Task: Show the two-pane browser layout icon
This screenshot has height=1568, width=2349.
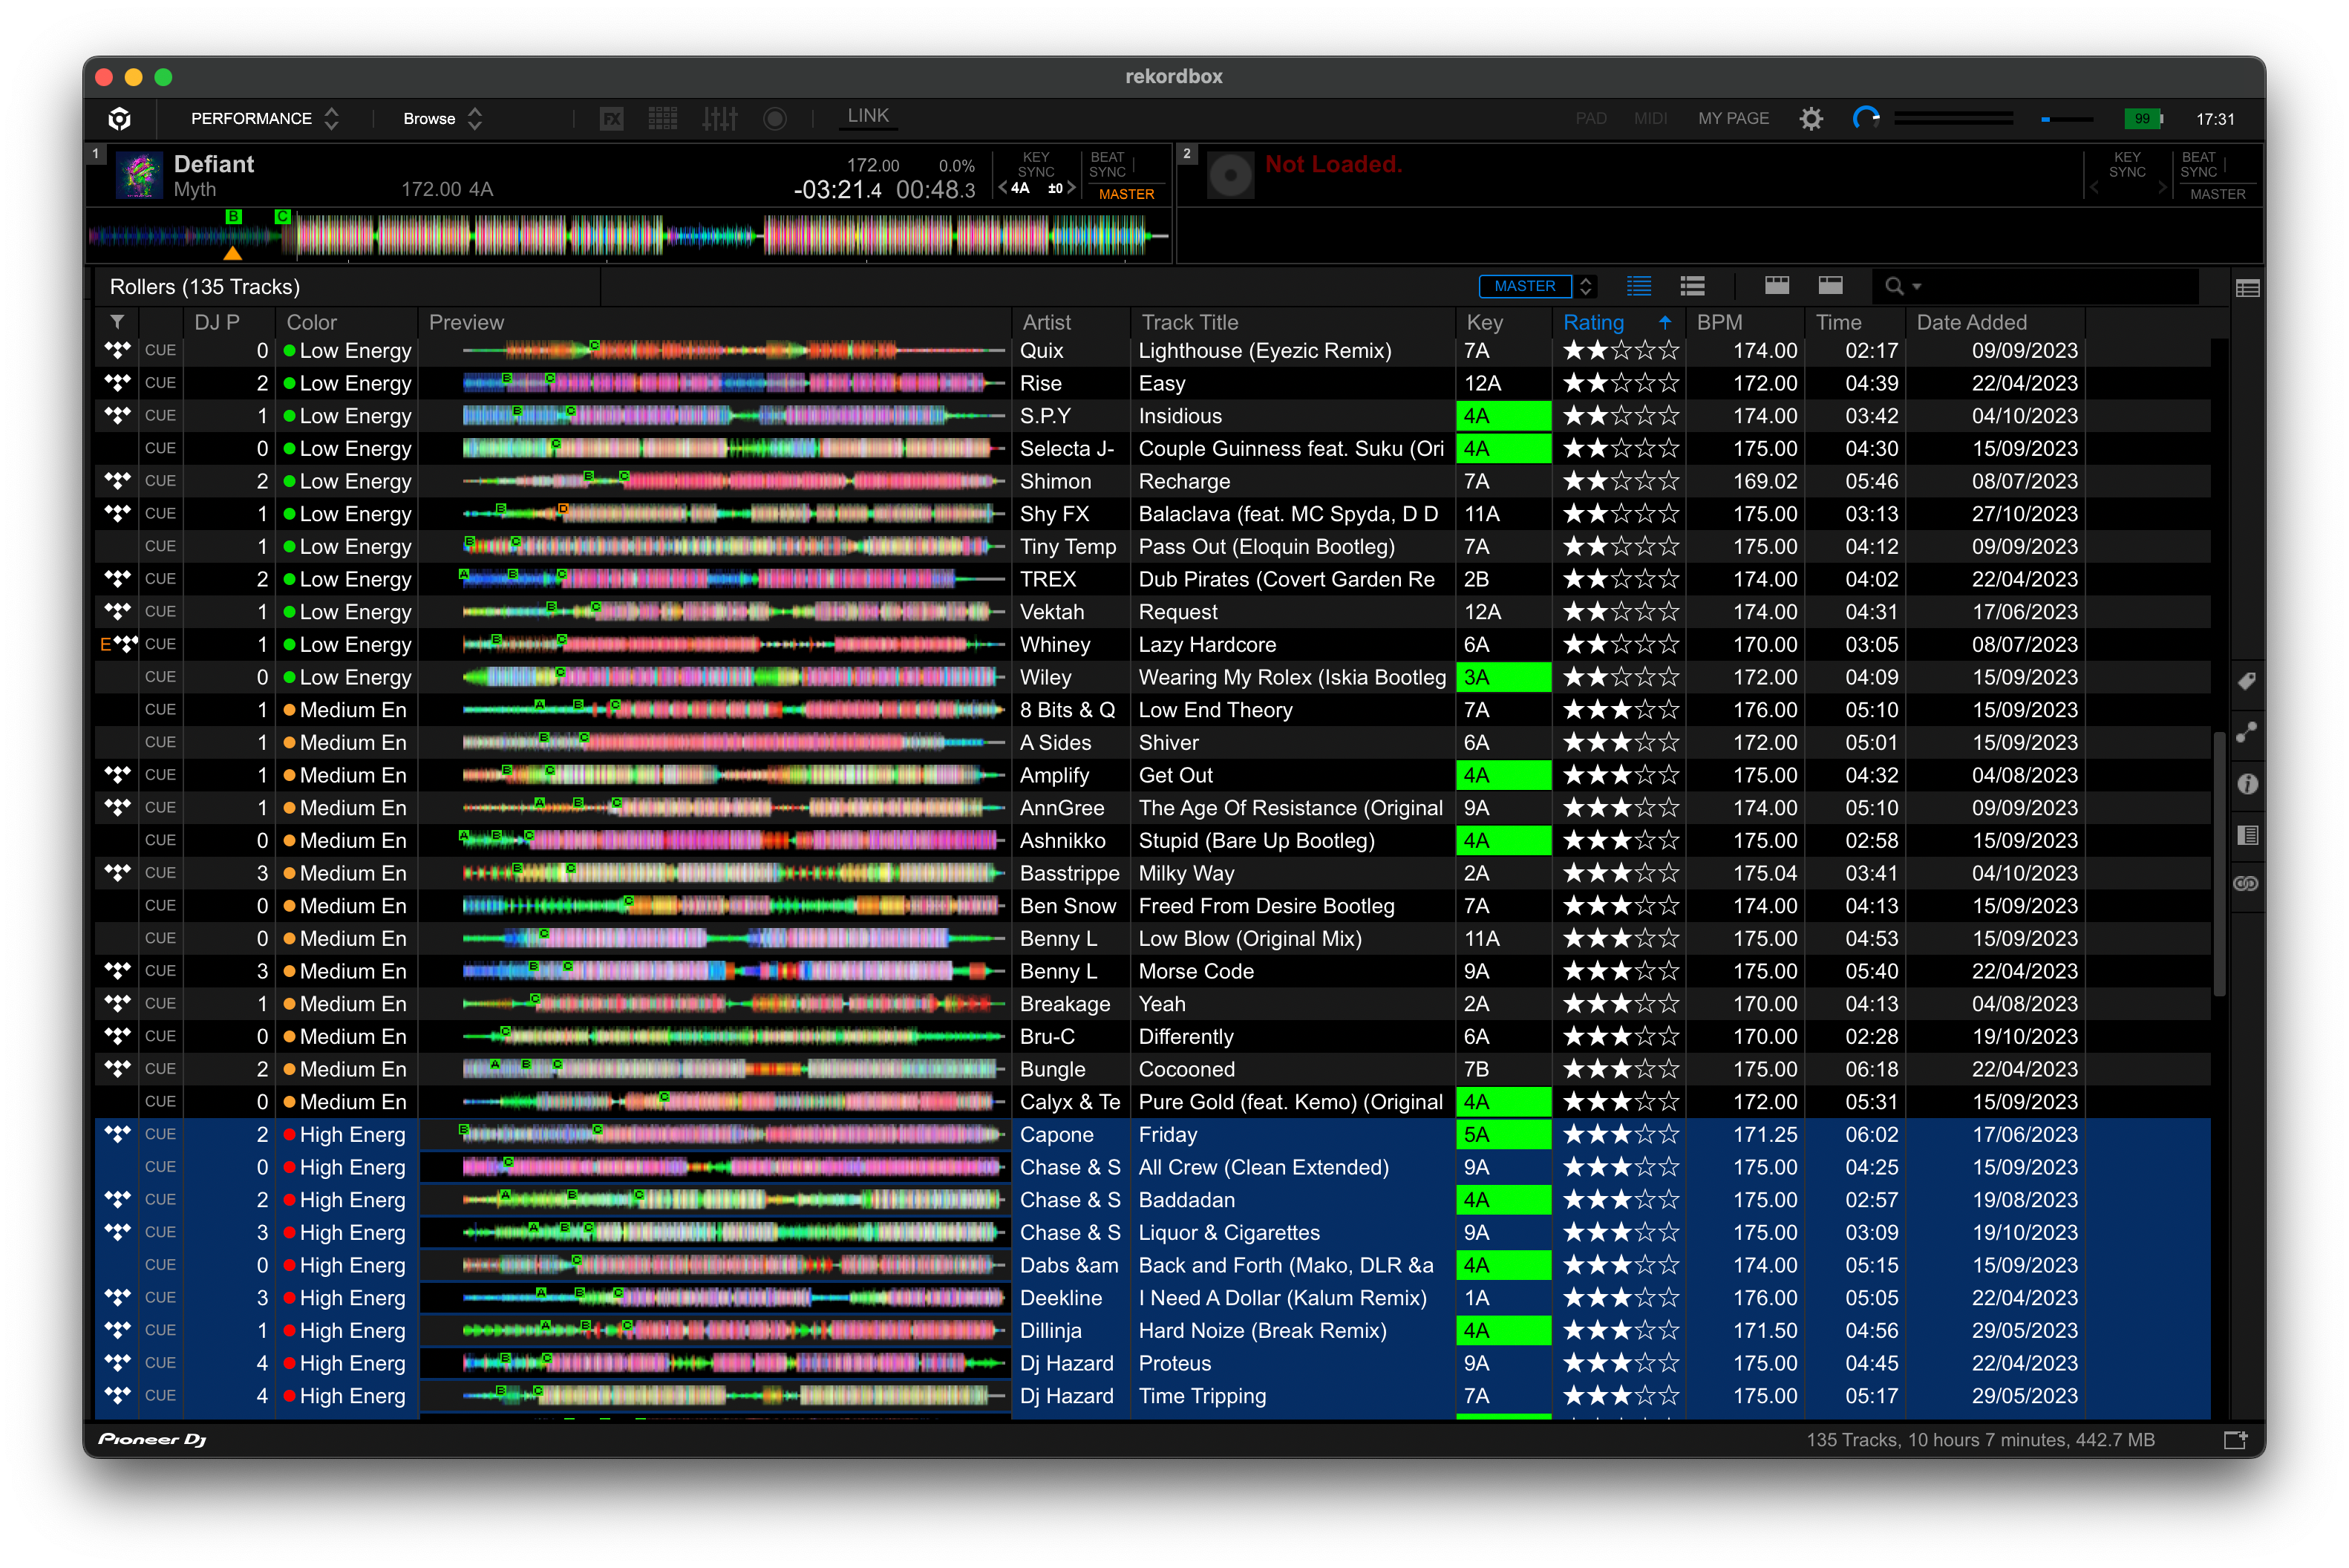Action: [1830, 286]
